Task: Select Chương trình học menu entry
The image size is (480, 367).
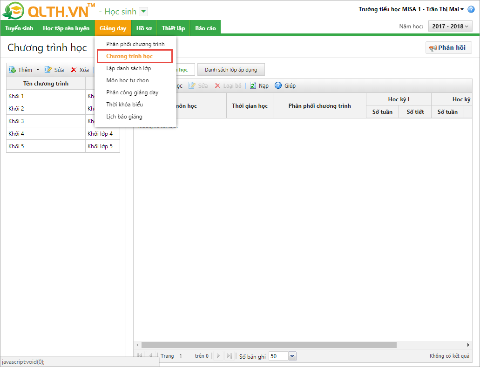Action: coord(135,56)
